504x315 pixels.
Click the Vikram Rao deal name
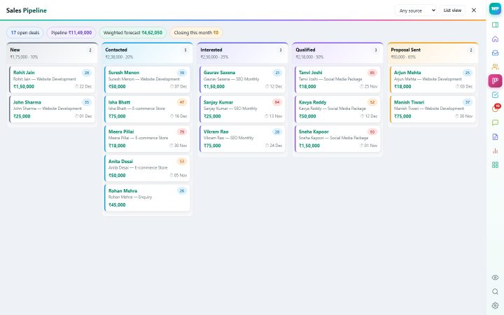point(216,132)
